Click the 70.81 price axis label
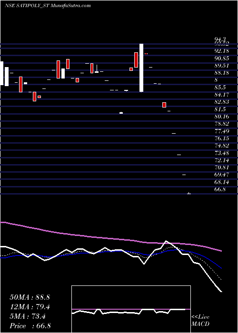 pos(222,167)
